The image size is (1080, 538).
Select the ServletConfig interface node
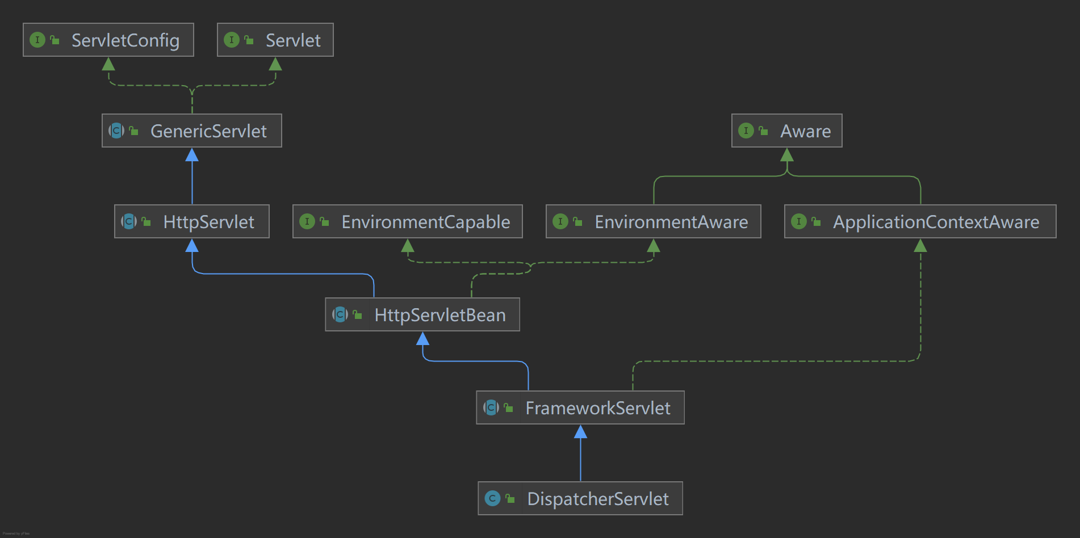[108, 40]
